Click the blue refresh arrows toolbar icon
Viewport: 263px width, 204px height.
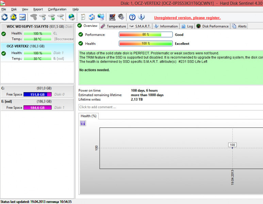point(4,17)
